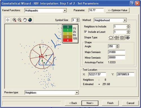
Task: Click the Next button
Action: (x=90, y=103)
